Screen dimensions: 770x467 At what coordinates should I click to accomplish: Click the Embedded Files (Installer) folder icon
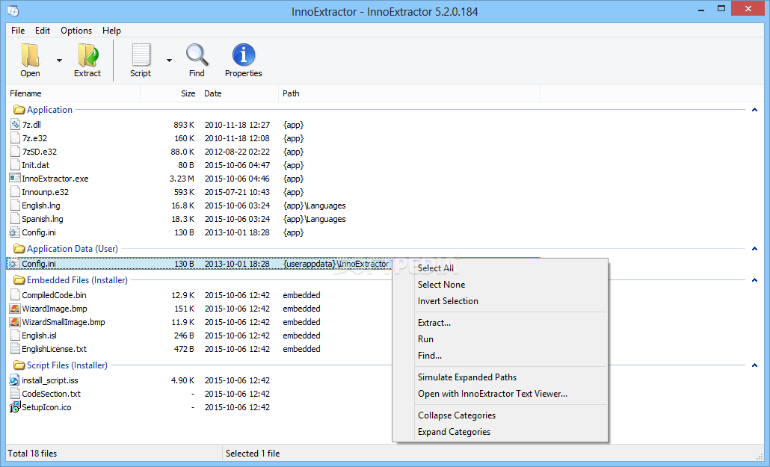(x=19, y=280)
